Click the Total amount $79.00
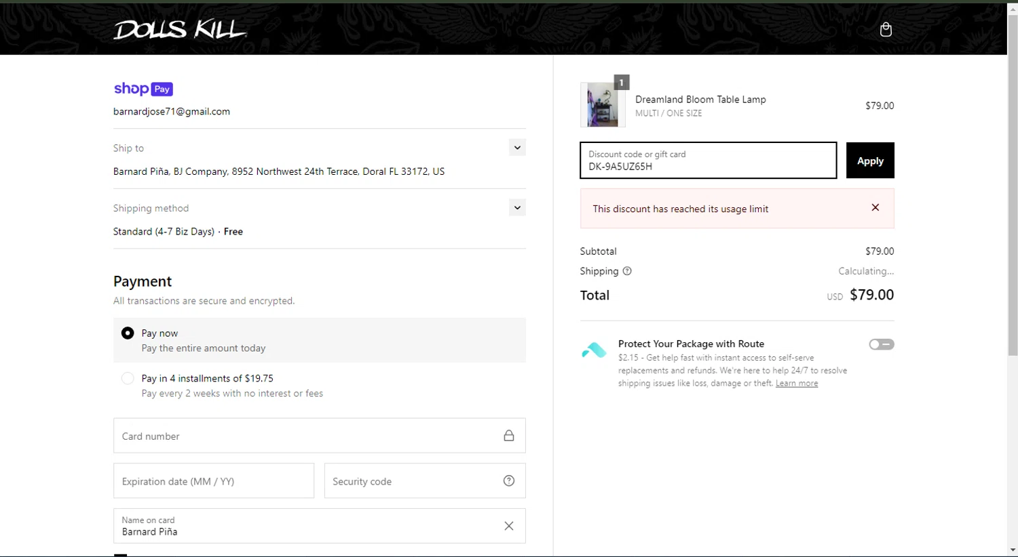Screen dimensions: 1018x557 (871, 295)
